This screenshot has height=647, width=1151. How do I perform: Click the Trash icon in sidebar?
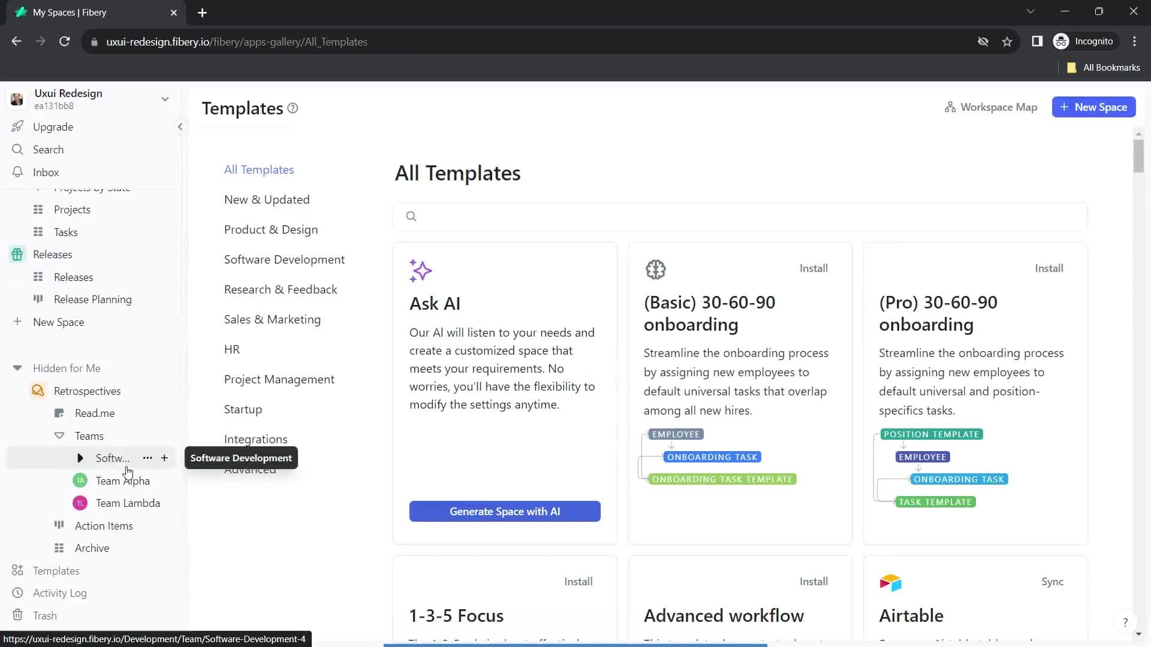click(17, 615)
